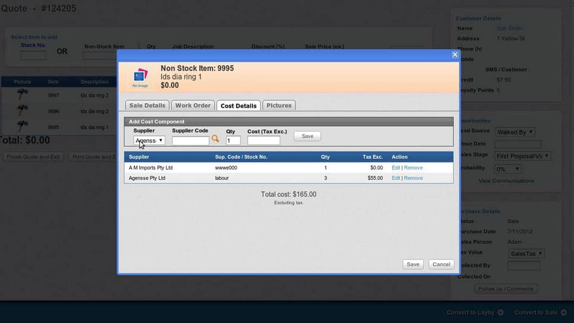Click the Tax Exc. column header
The width and height of the screenshot is (574, 323).
373,157
